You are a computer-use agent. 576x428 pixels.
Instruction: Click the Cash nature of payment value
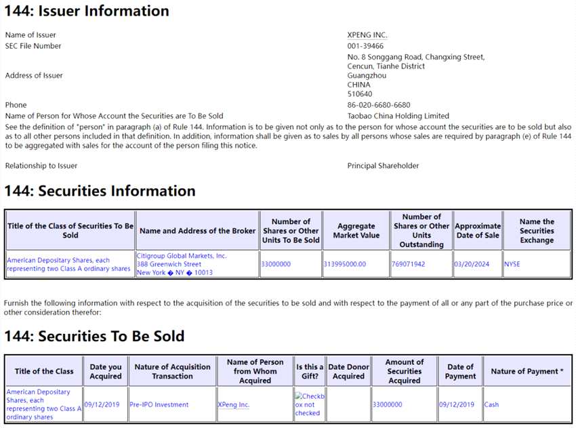click(491, 405)
